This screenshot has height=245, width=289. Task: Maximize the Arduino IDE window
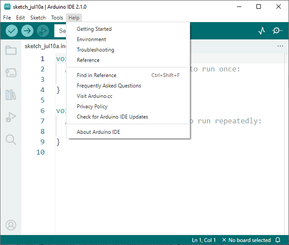click(x=259, y=7)
